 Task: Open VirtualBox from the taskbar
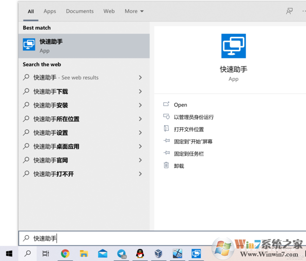click(x=159, y=253)
